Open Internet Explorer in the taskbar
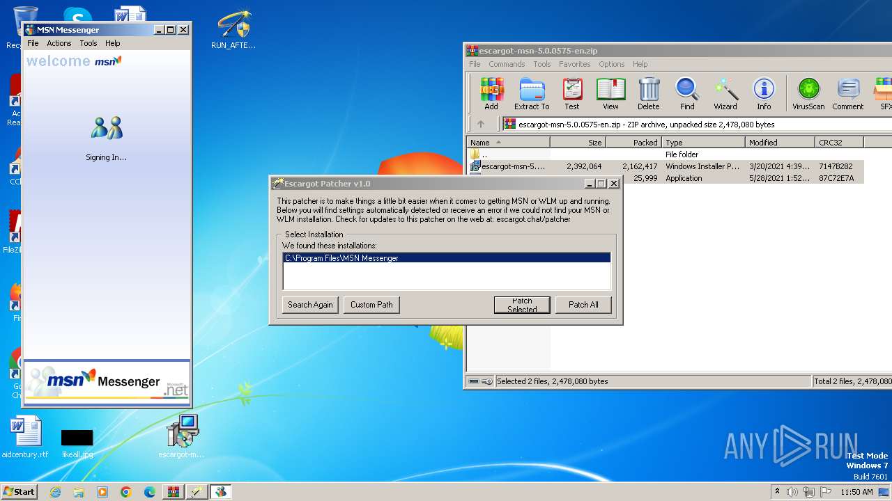 [x=56, y=492]
